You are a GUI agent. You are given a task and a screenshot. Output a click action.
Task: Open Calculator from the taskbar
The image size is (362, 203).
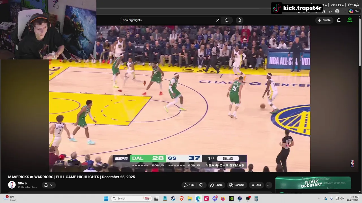coord(256,198)
